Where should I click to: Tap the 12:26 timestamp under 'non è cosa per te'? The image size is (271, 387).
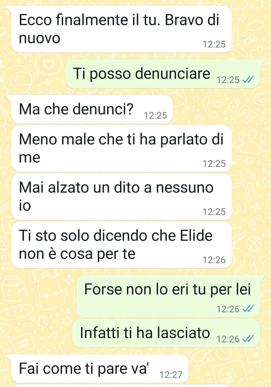tap(214, 260)
